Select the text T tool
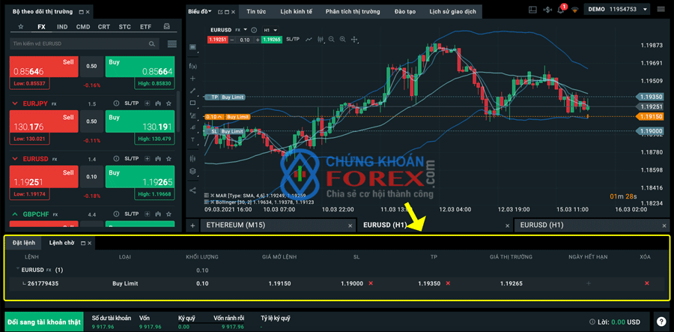 (x=192, y=139)
